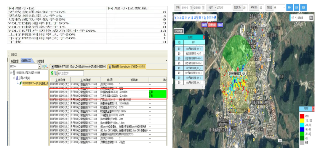
Task: Collapse the 子网$27 tree node
Action: 14,78
